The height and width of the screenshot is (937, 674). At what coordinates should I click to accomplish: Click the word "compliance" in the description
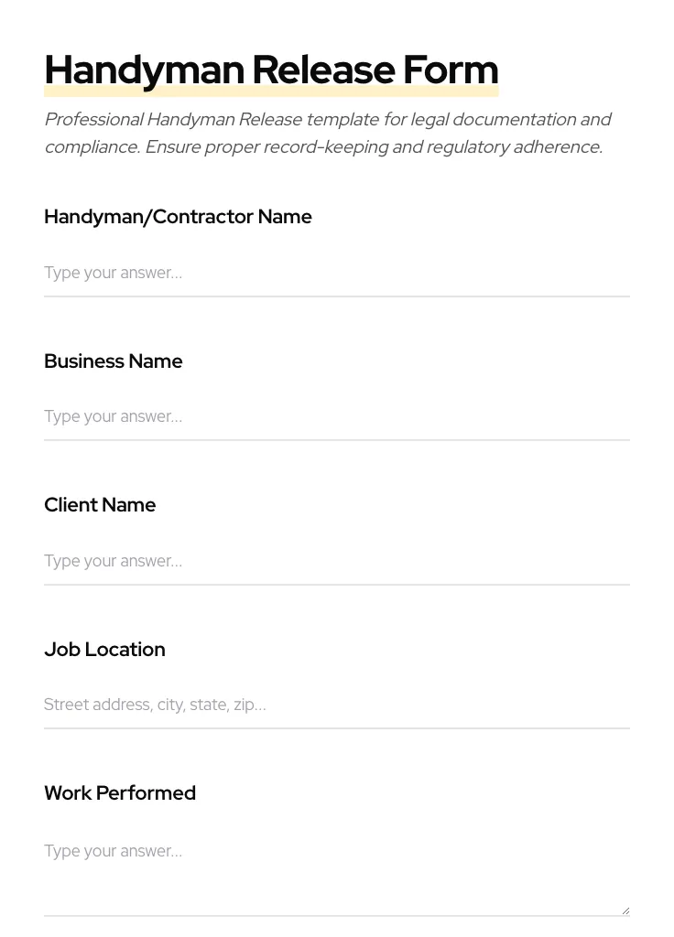click(x=91, y=147)
